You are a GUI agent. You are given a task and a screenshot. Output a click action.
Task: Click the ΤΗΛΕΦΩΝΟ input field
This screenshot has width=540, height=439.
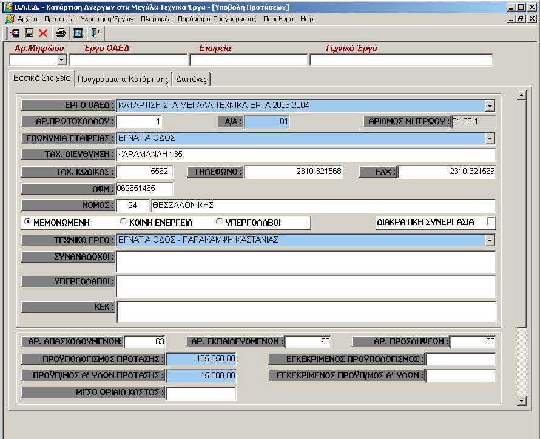294,172
